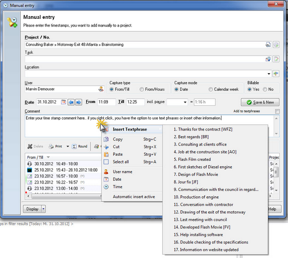
Task: Open the project search icon in Project field
Action: tap(268, 44)
